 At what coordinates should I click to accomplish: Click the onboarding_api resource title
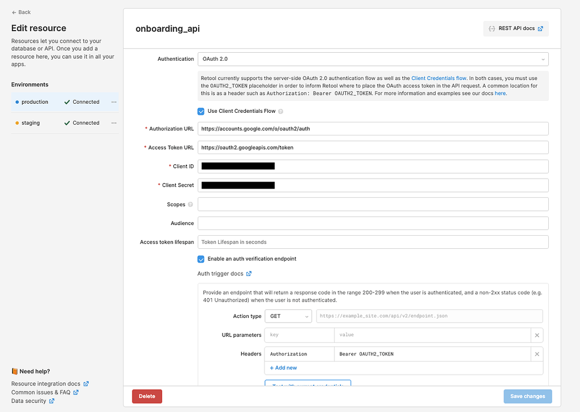click(168, 29)
